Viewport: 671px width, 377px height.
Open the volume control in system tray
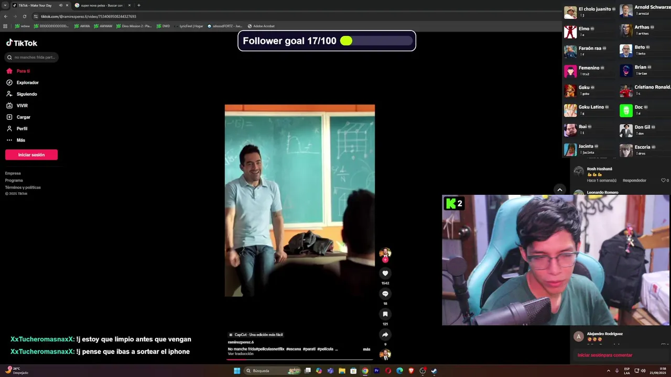(643, 371)
